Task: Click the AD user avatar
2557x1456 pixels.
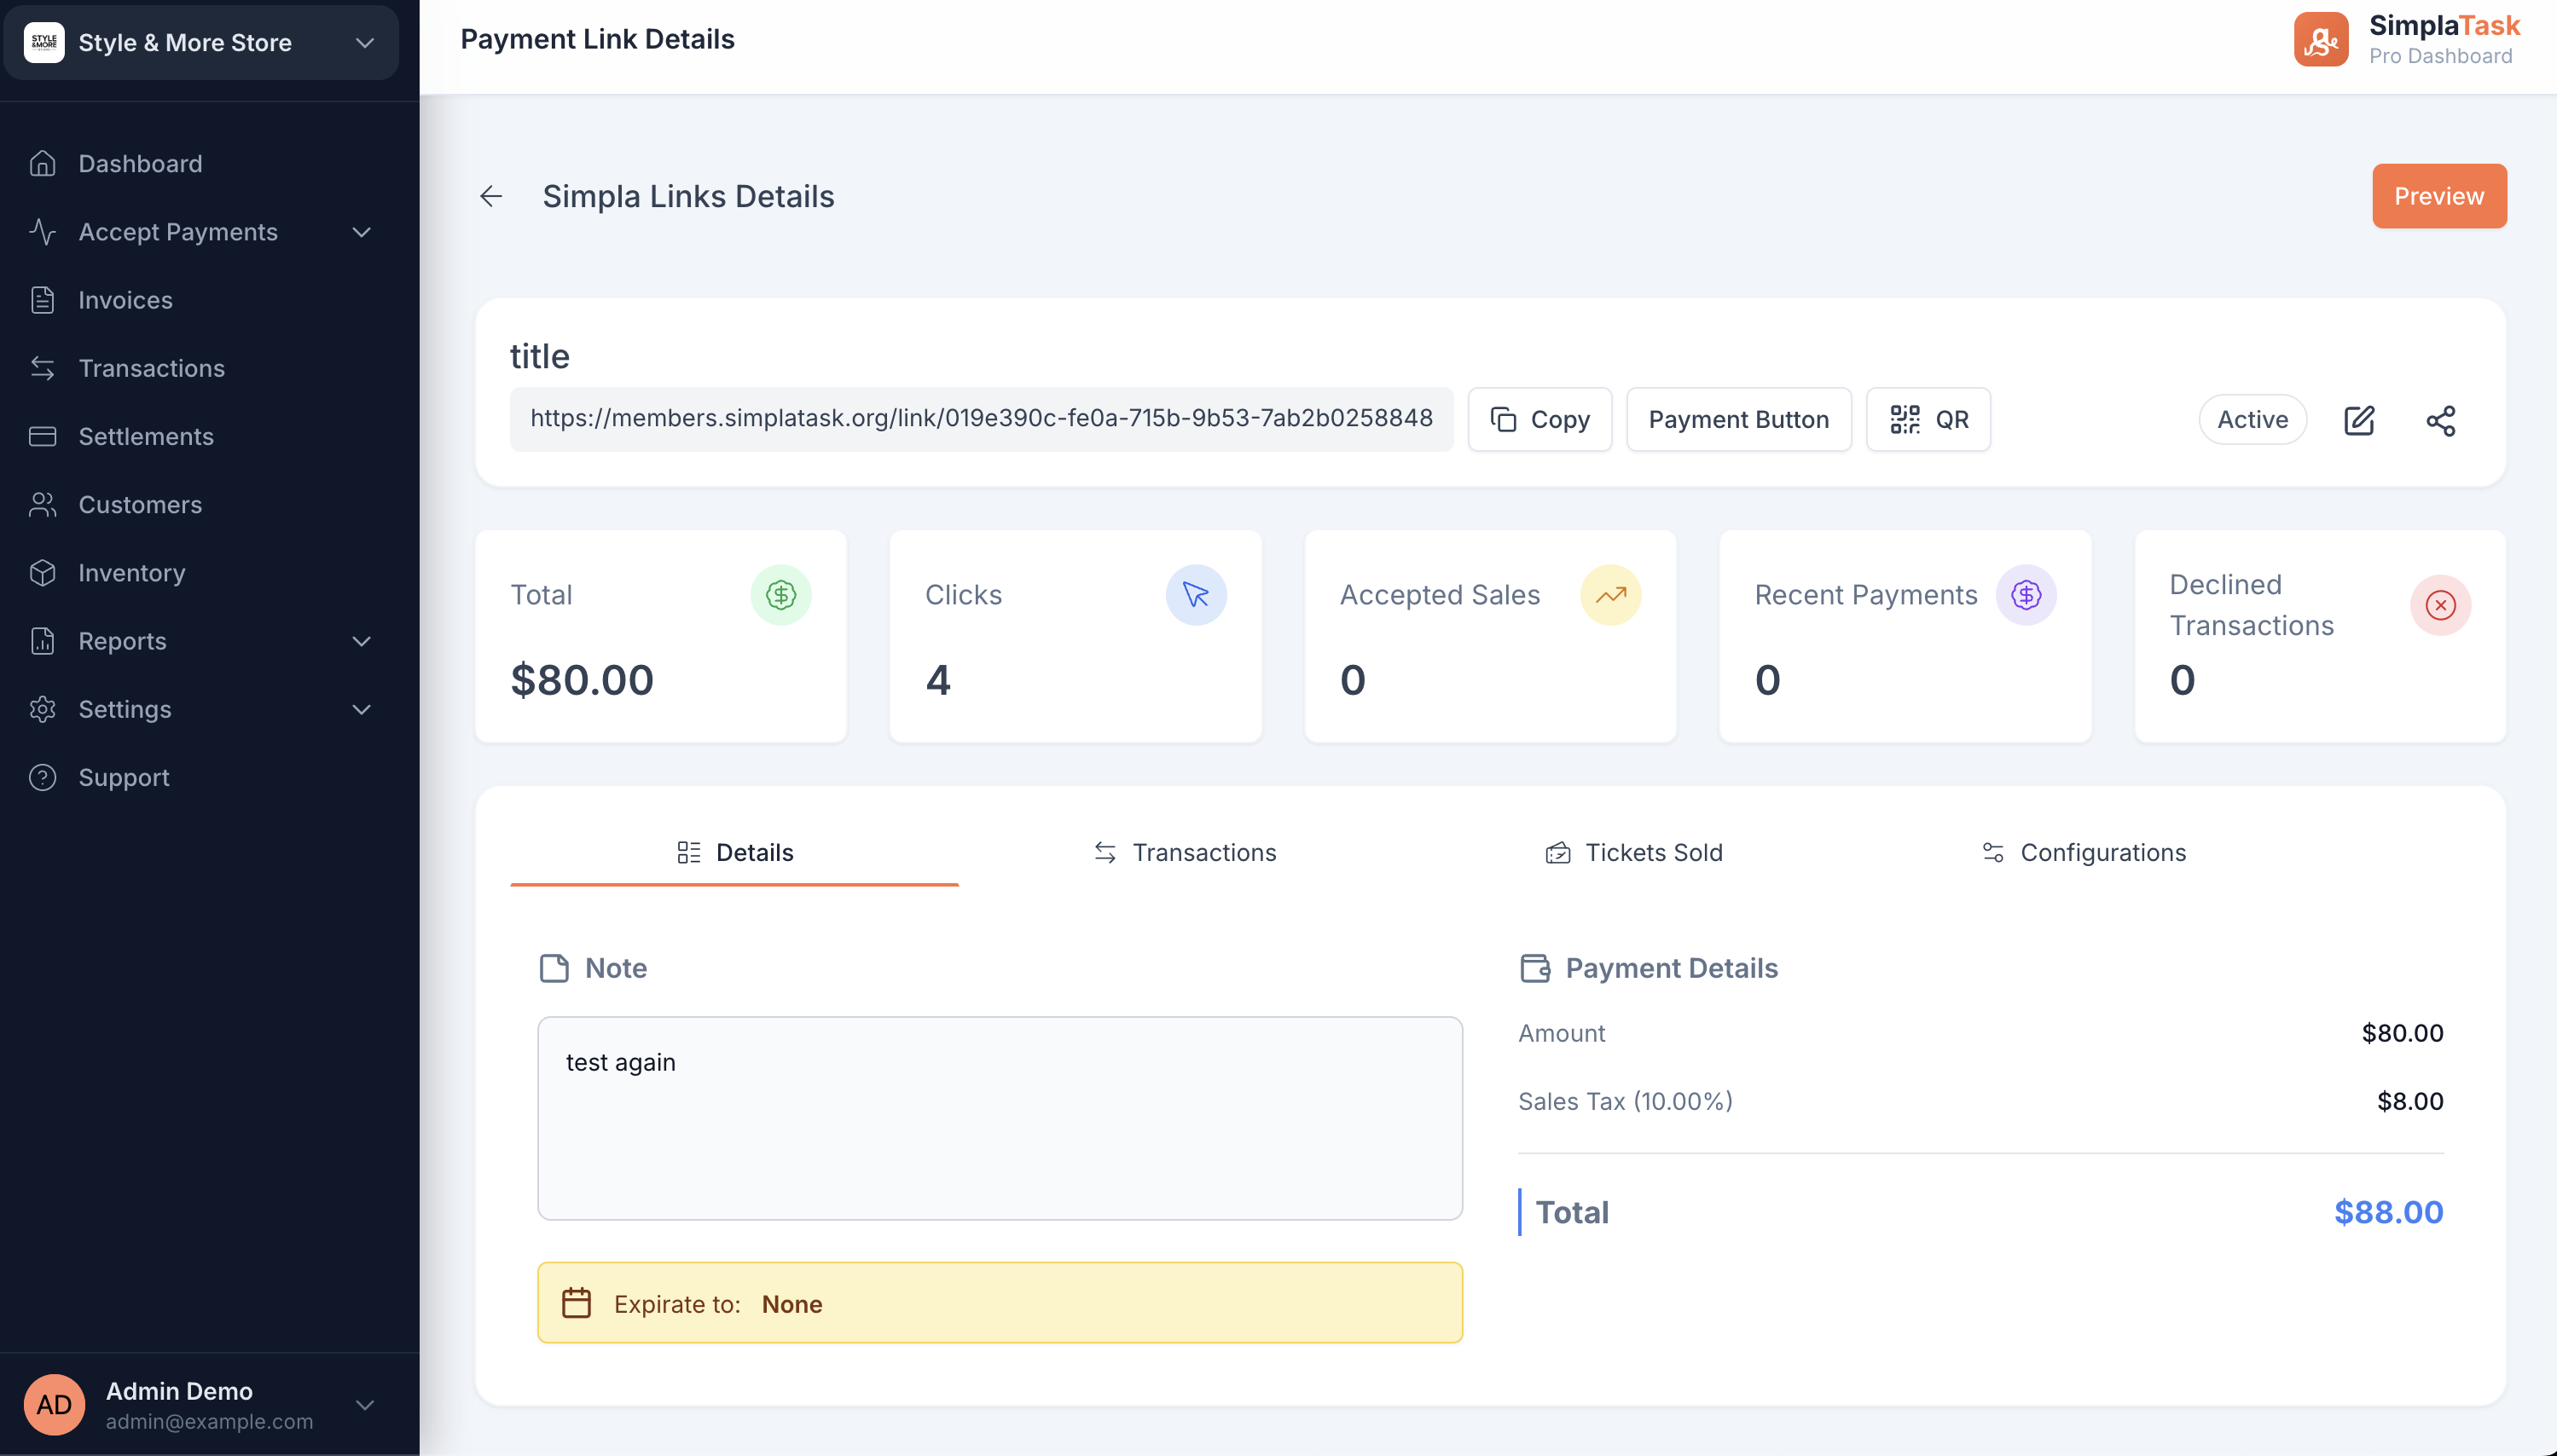Action: 54,1404
